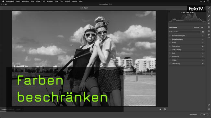
Task: Select the Spot Removal tool
Action: [209, 16]
